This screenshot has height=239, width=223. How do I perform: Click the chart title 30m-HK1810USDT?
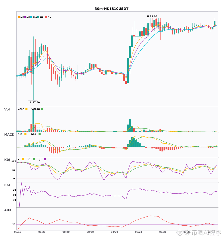(x=112, y=9)
